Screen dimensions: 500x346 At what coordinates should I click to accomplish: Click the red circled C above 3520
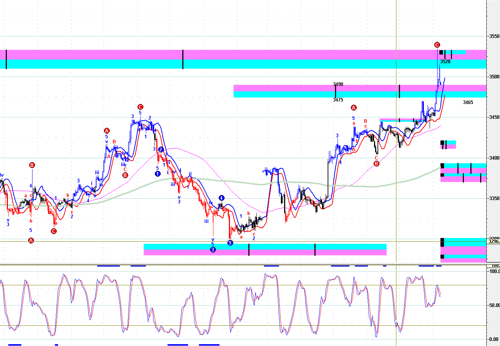[x=437, y=45]
